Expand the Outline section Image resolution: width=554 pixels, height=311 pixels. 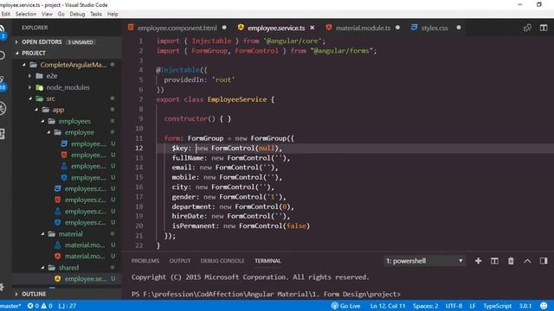click(x=16, y=294)
